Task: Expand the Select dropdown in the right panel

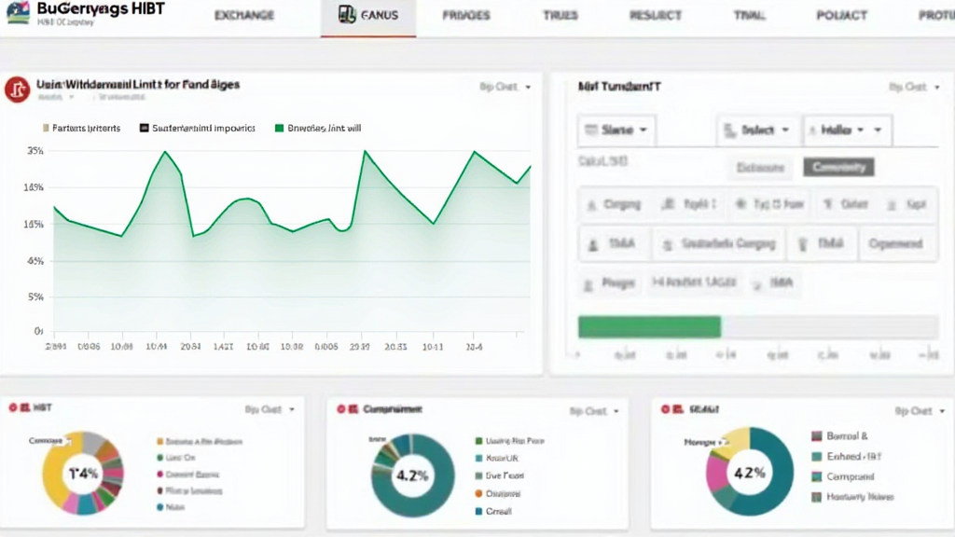Action: coord(757,131)
